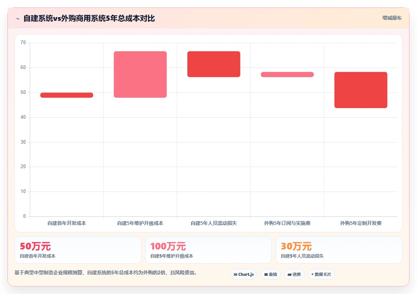Click the y-axis value 0

pyautogui.click(x=25, y=216)
